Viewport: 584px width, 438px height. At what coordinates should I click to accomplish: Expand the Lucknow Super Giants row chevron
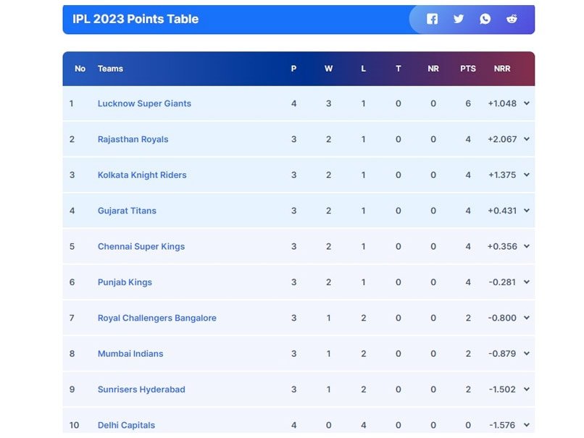(527, 104)
